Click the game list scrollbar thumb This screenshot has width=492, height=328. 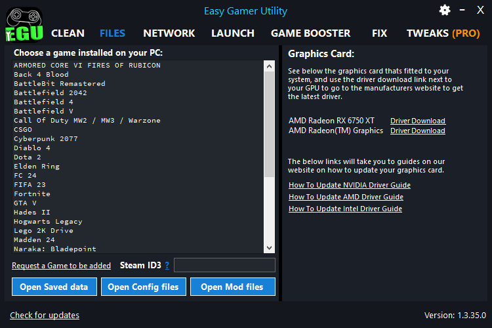pyautogui.click(x=269, y=124)
